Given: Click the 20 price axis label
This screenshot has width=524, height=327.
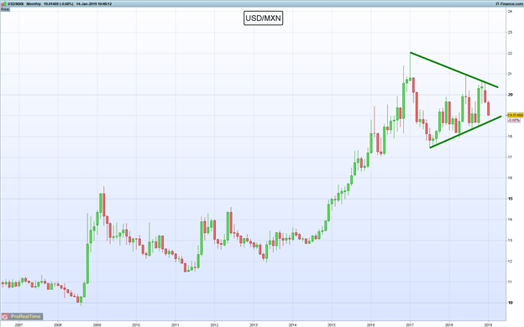Looking at the screenshot, I should coord(511,95).
